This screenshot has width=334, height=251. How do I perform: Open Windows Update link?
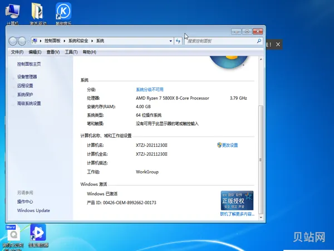click(x=33, y=210)
